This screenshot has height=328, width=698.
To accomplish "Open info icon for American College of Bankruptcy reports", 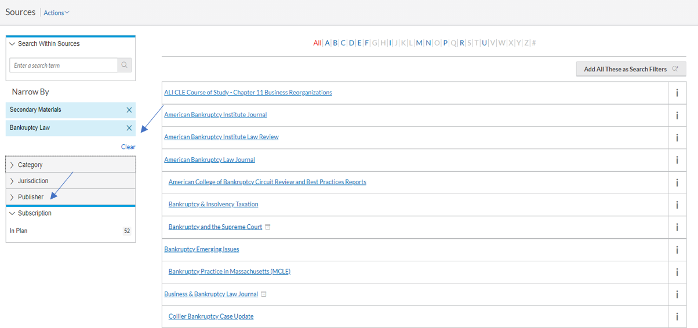I will tap(677, 183).
